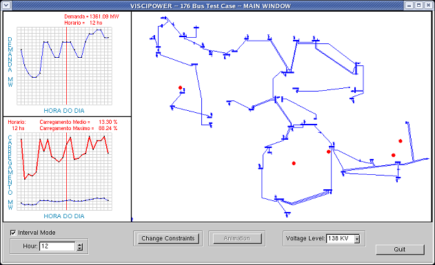This screenshot has height=265, width=435.
Task: Click inside the Hour input field
Action: 57,246
